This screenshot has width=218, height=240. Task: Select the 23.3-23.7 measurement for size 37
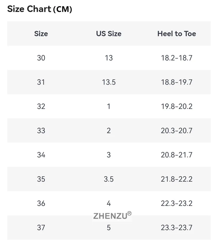[177, 228]
